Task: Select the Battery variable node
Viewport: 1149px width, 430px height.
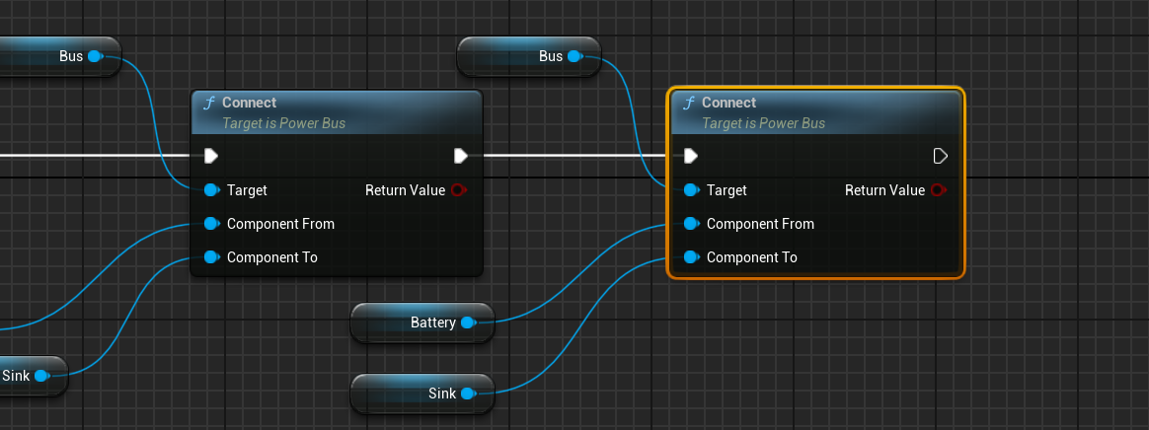Action: click(x=415, y=322)
